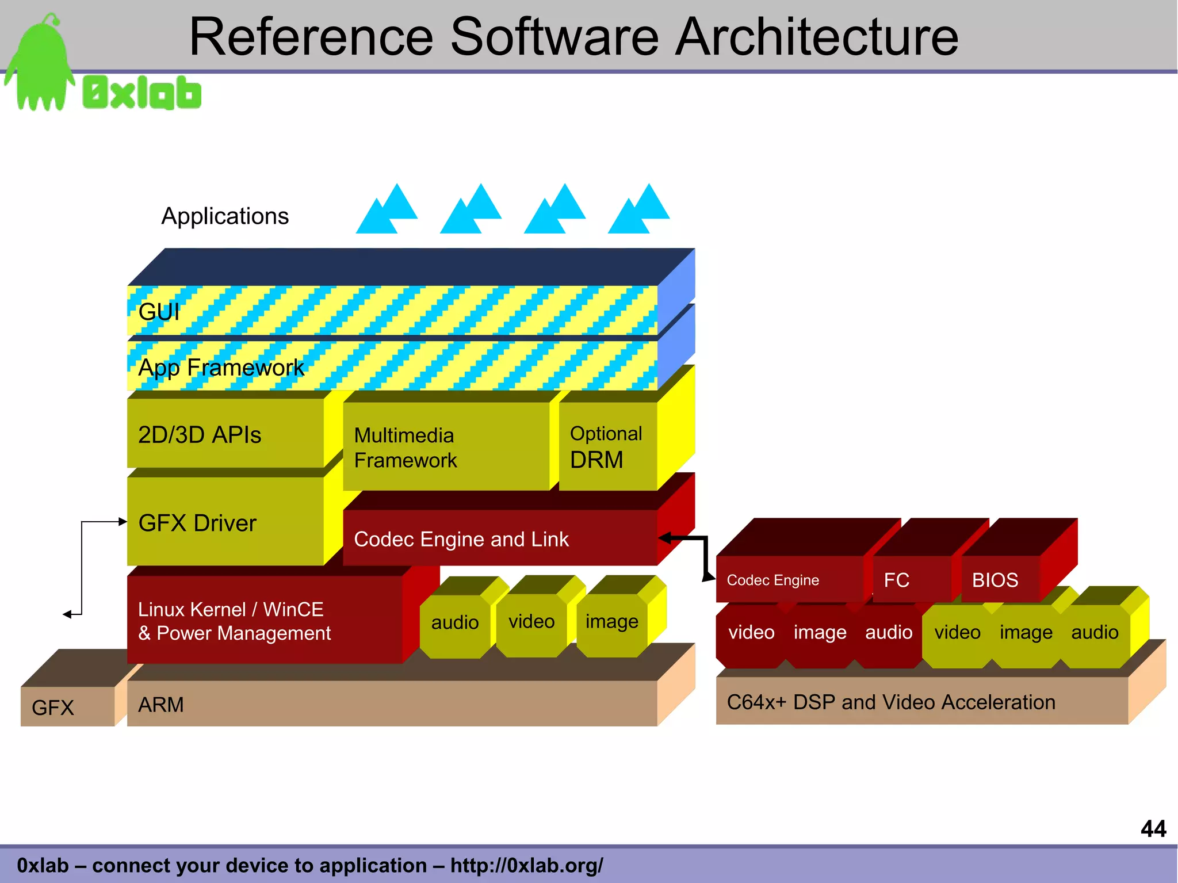
Task: Click the Optional DRM block
Action: point(607,447)
